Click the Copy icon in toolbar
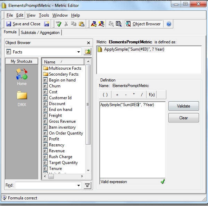This screenshot has height=206, width=208. [74, 24]
